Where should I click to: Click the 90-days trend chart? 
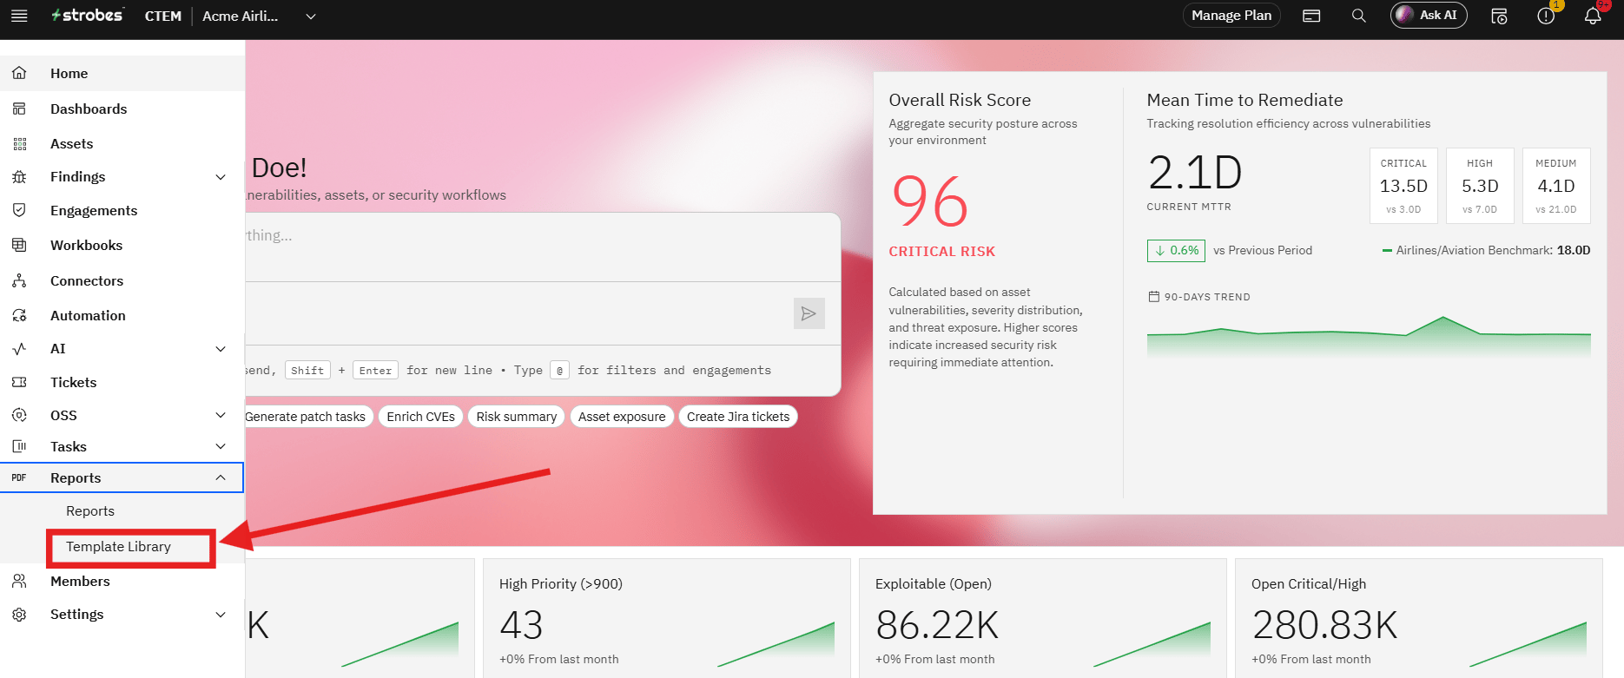[x=1369, y=337]
